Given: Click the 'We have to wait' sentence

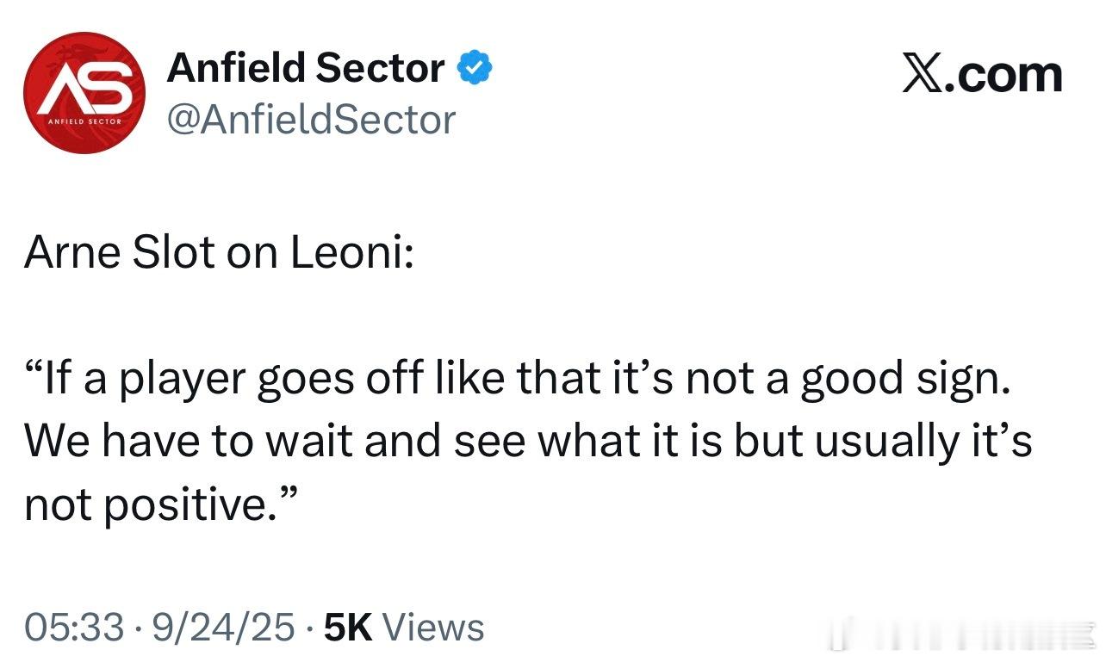Looking at the screenshot, I should coord(528,442).
